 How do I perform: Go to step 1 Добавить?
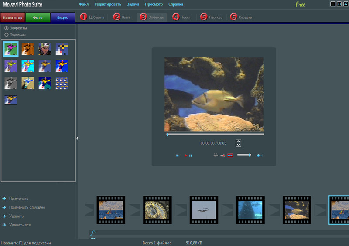(x=92, y=17)
